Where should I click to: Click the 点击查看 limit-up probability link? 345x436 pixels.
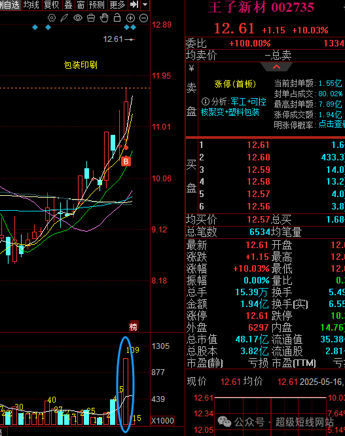click(x=332, y=124)
